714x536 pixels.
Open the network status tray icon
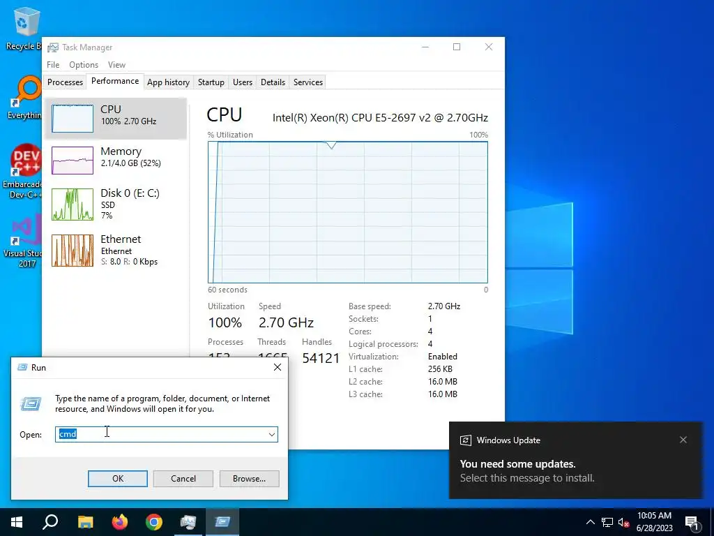click(607, 522)
